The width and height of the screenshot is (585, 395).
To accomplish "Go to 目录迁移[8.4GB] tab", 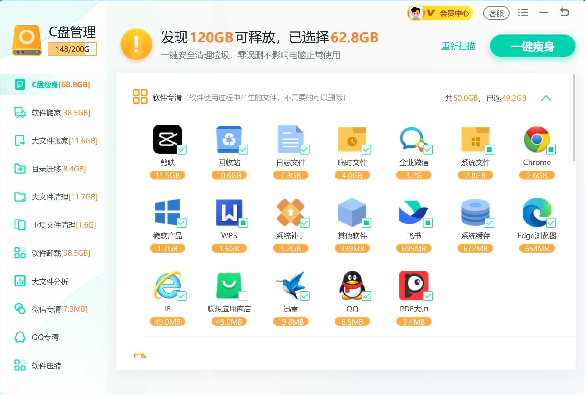I will [54, 169].
